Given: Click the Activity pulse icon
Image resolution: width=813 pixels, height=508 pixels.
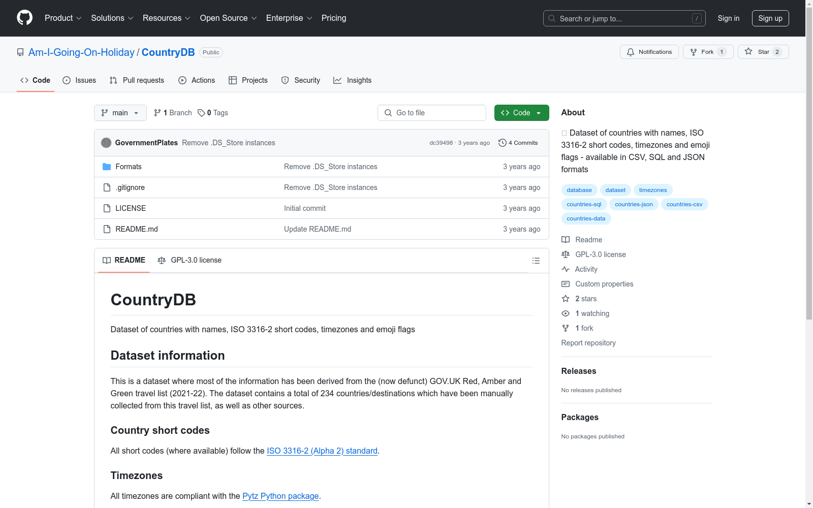Looking at the screenshot, I should tap(566, 269).
